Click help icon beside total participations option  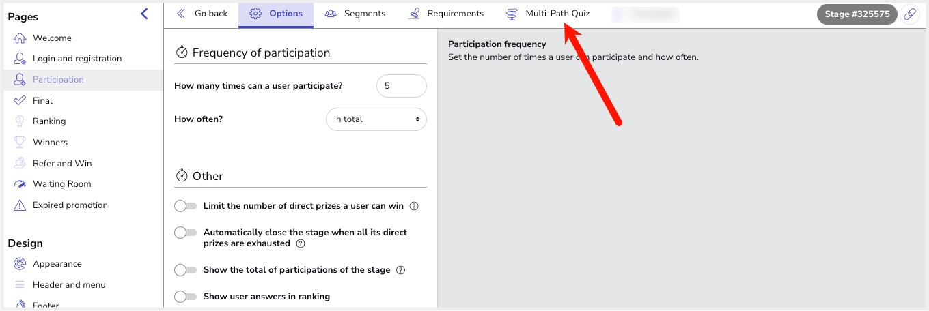401,270
